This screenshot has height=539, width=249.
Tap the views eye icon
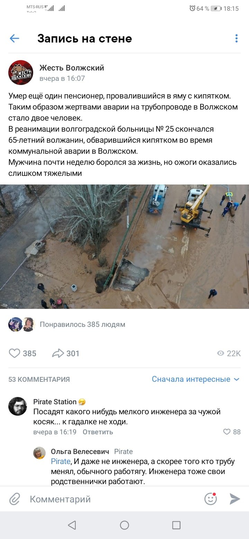(220, 353)
